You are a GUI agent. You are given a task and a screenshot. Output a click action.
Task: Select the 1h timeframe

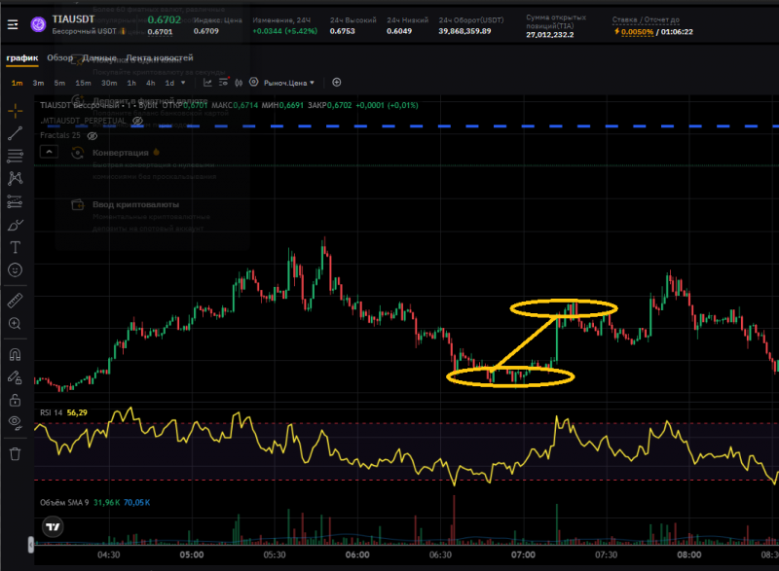click(x=131, y=83)
